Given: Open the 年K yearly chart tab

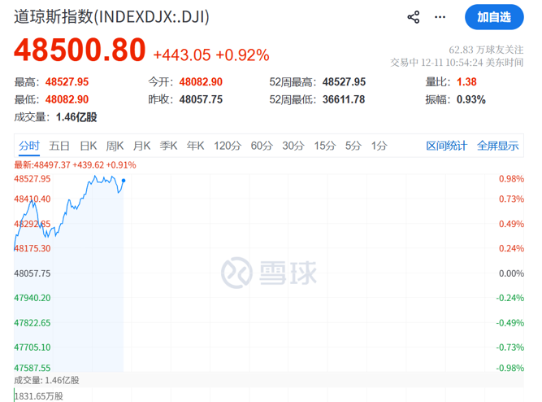Looking at the screenshot, I should (x=195, y=146).
